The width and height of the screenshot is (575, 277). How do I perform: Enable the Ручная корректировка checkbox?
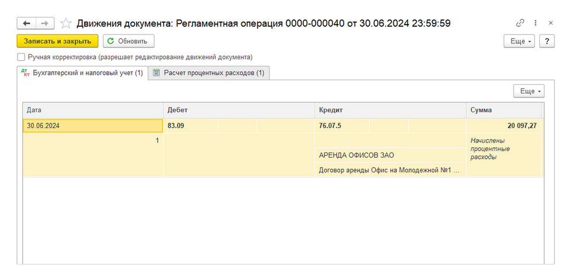click(22, 57)
